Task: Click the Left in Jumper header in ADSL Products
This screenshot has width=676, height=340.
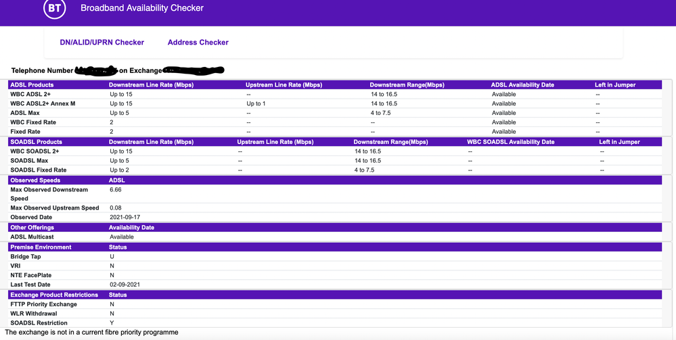Action: click(x=615, y=85)
